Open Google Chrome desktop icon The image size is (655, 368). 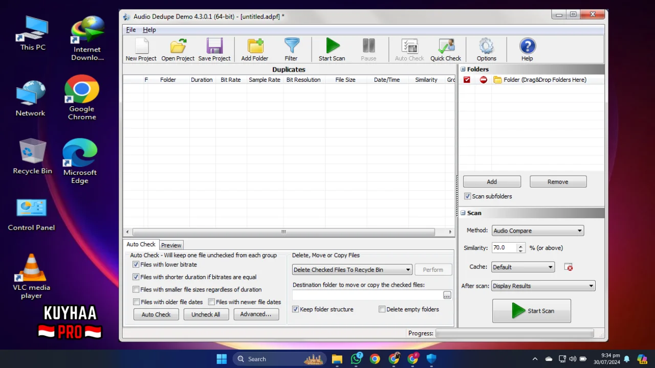click(x=82, y=98)
